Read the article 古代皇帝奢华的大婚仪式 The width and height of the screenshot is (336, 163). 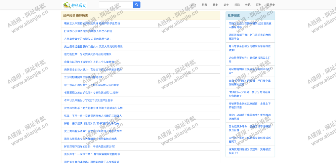[87, 39]
